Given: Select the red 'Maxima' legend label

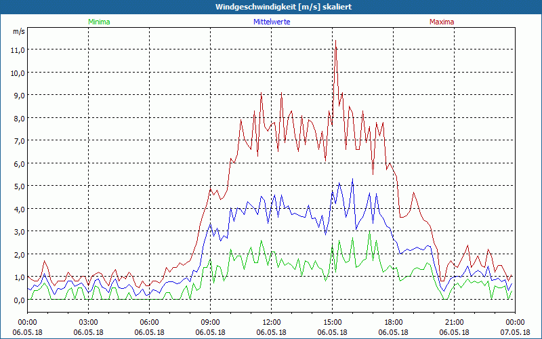Looking at the screenshot, I should (442, 22).
